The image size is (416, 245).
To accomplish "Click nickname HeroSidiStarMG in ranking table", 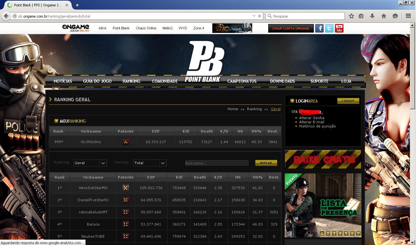I will pos(93,188).
